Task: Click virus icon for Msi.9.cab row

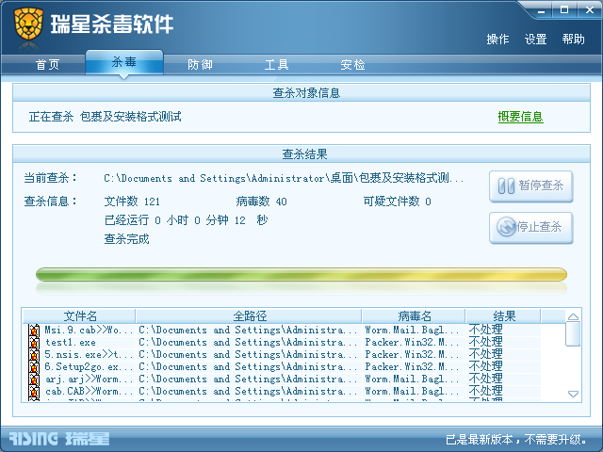Action: point(34,331)
